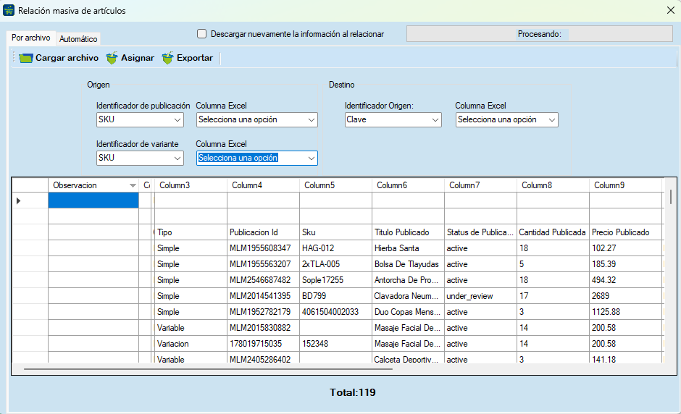Click the Asignar toolbar icon
681x414 pixels.
click(112, 58)
